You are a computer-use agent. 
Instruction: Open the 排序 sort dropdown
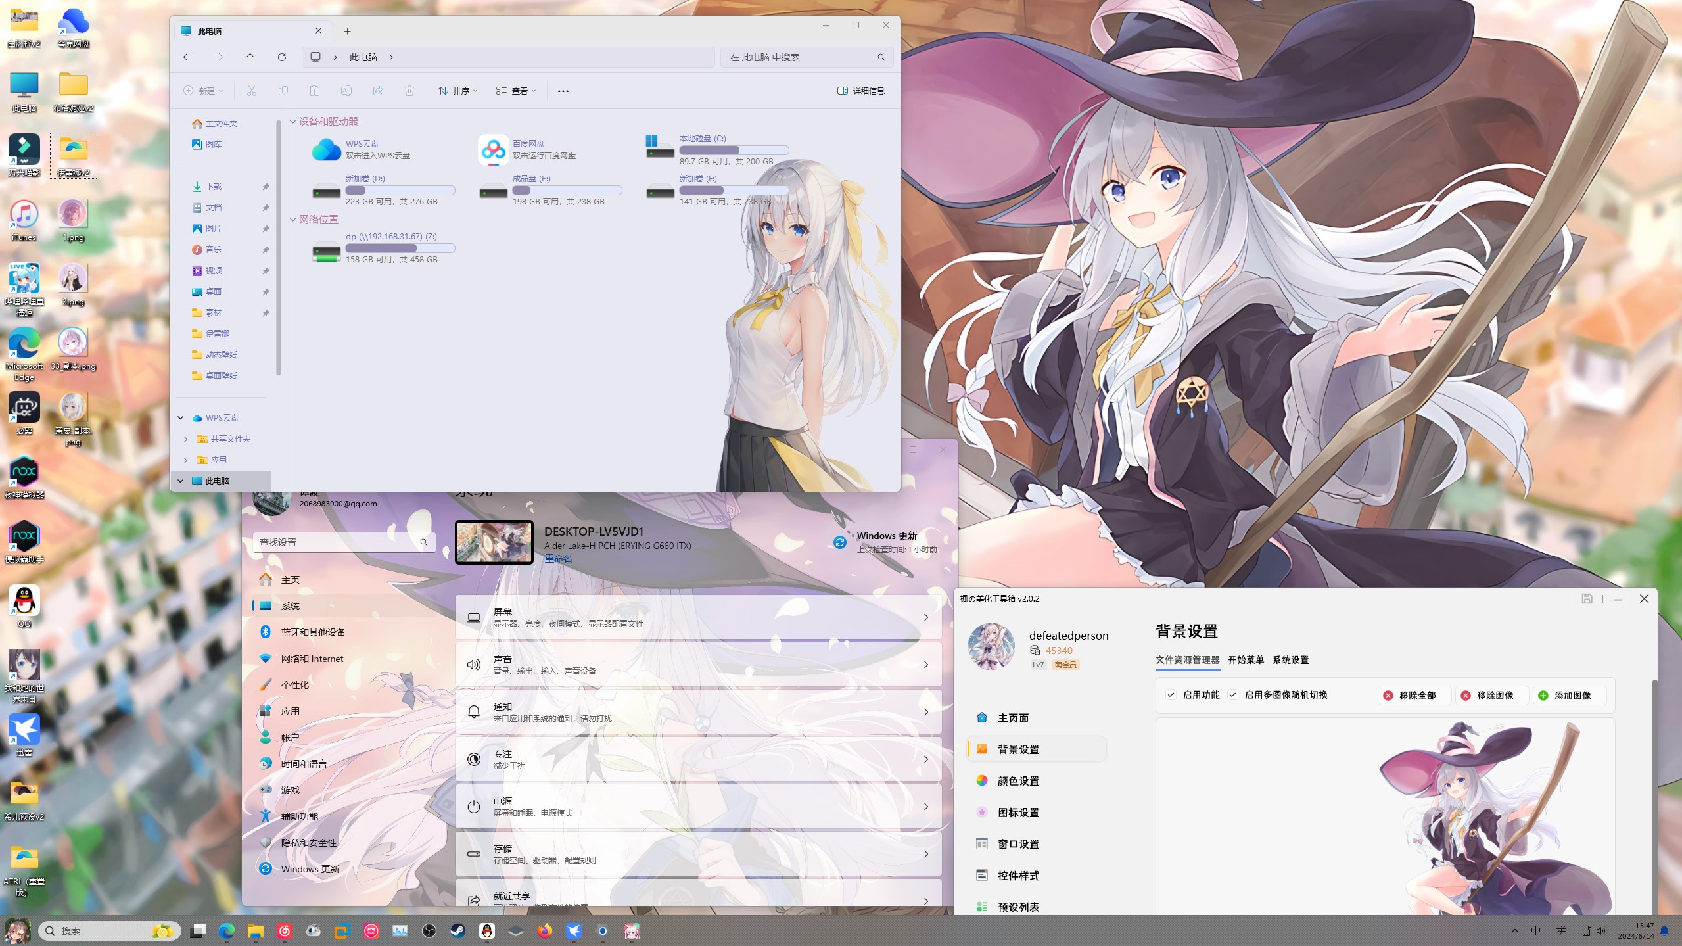(x=458, y=91)
